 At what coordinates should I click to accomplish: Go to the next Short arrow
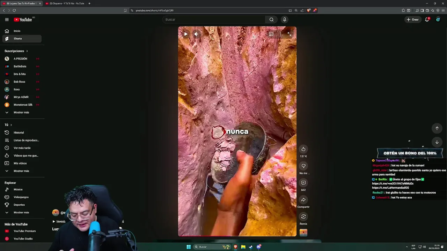tap(437, 142)
